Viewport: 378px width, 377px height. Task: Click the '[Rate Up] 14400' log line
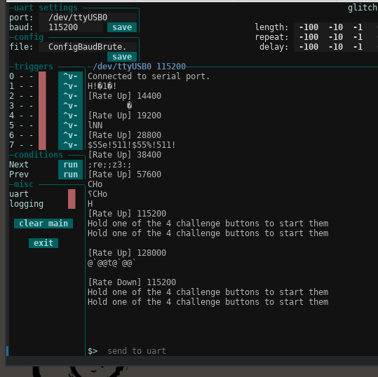point(124,96)
